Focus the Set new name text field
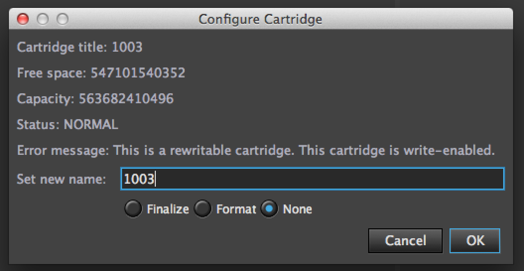 312,179
